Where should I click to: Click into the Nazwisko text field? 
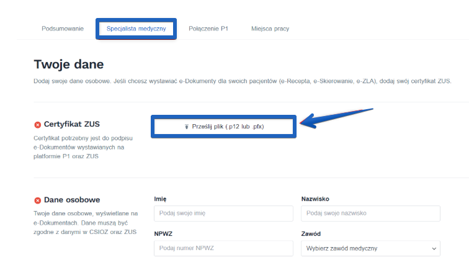370,214
